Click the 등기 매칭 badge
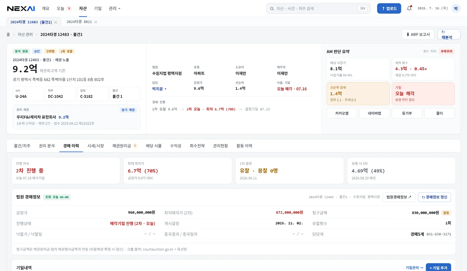Viewport: 467px width, 271px height. point(128,110)
